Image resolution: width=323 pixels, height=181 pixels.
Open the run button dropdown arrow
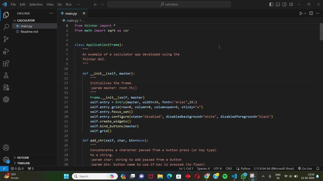[305, 13]
